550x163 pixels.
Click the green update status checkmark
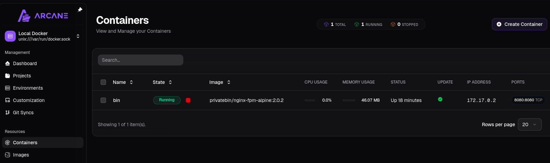(440, 99)
